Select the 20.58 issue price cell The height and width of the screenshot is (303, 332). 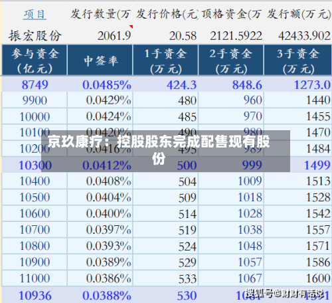(165, 35)
